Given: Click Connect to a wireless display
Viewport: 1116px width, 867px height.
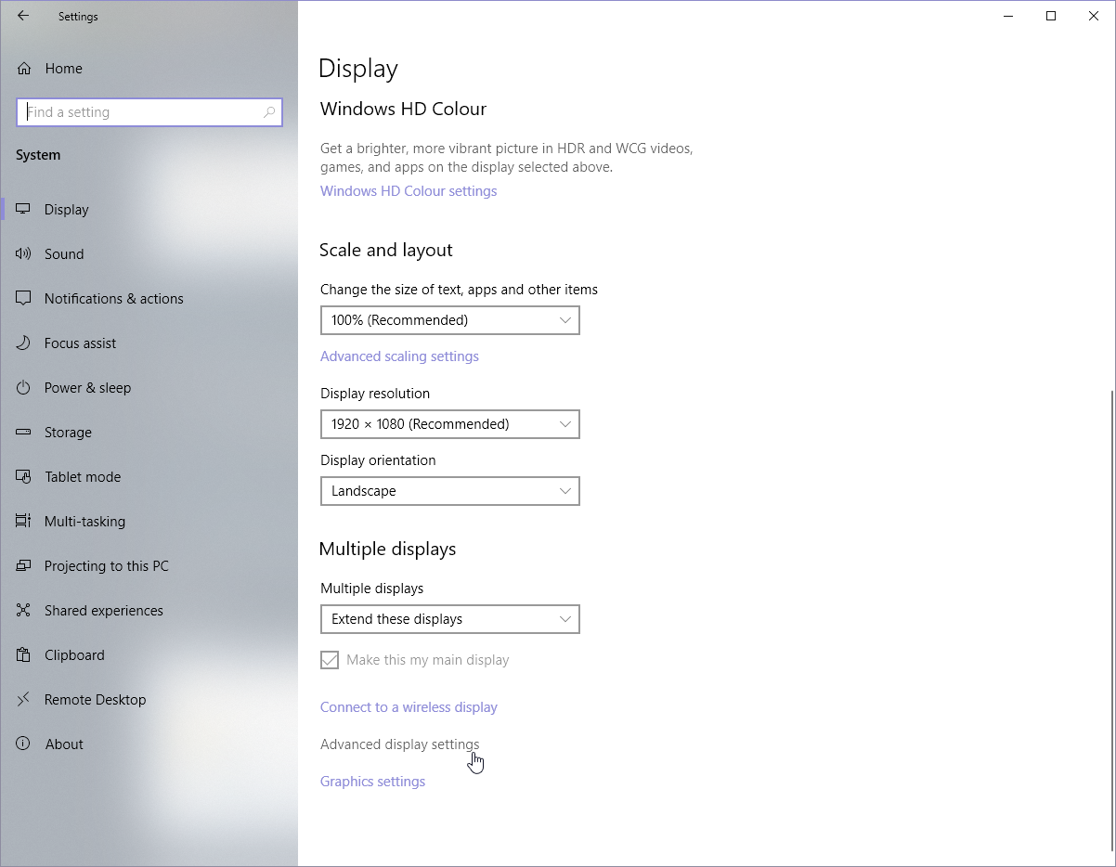Looking at the screenshot, I should click(x=409, y=707).
